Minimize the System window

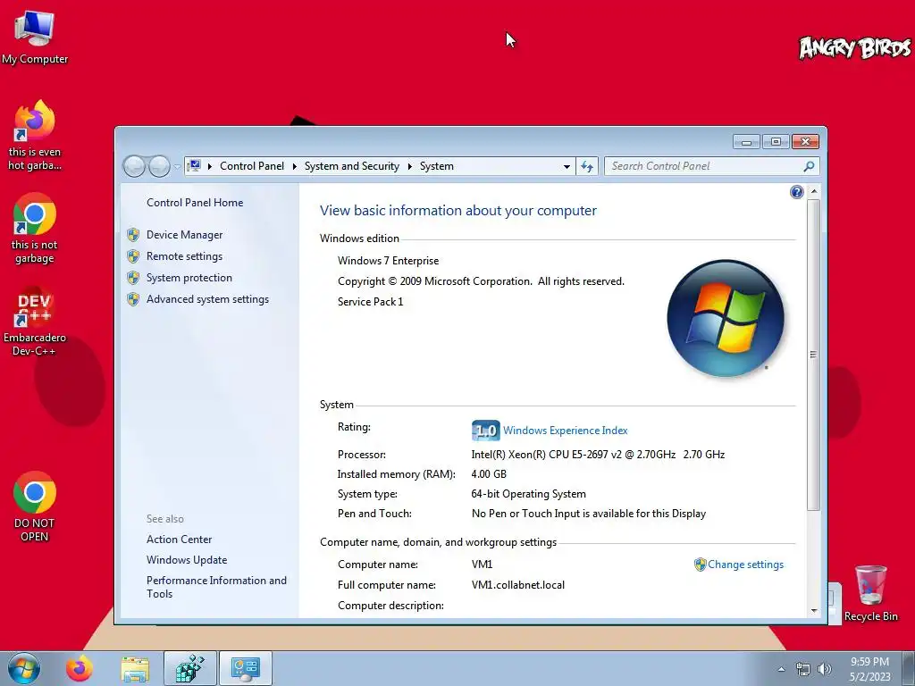[746, 142]
